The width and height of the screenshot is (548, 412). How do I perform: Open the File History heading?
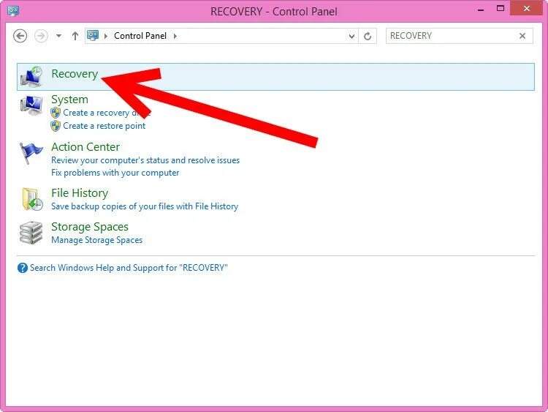point(80,193)
